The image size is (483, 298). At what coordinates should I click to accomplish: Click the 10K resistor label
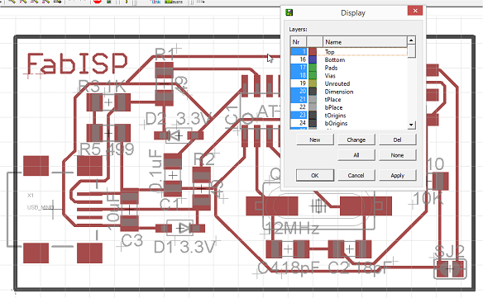click(428, 198)
